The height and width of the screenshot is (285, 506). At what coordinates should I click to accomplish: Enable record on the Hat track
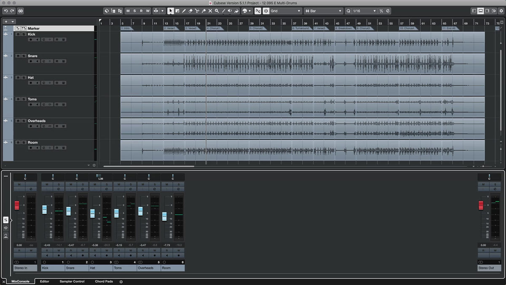(30, 83)
